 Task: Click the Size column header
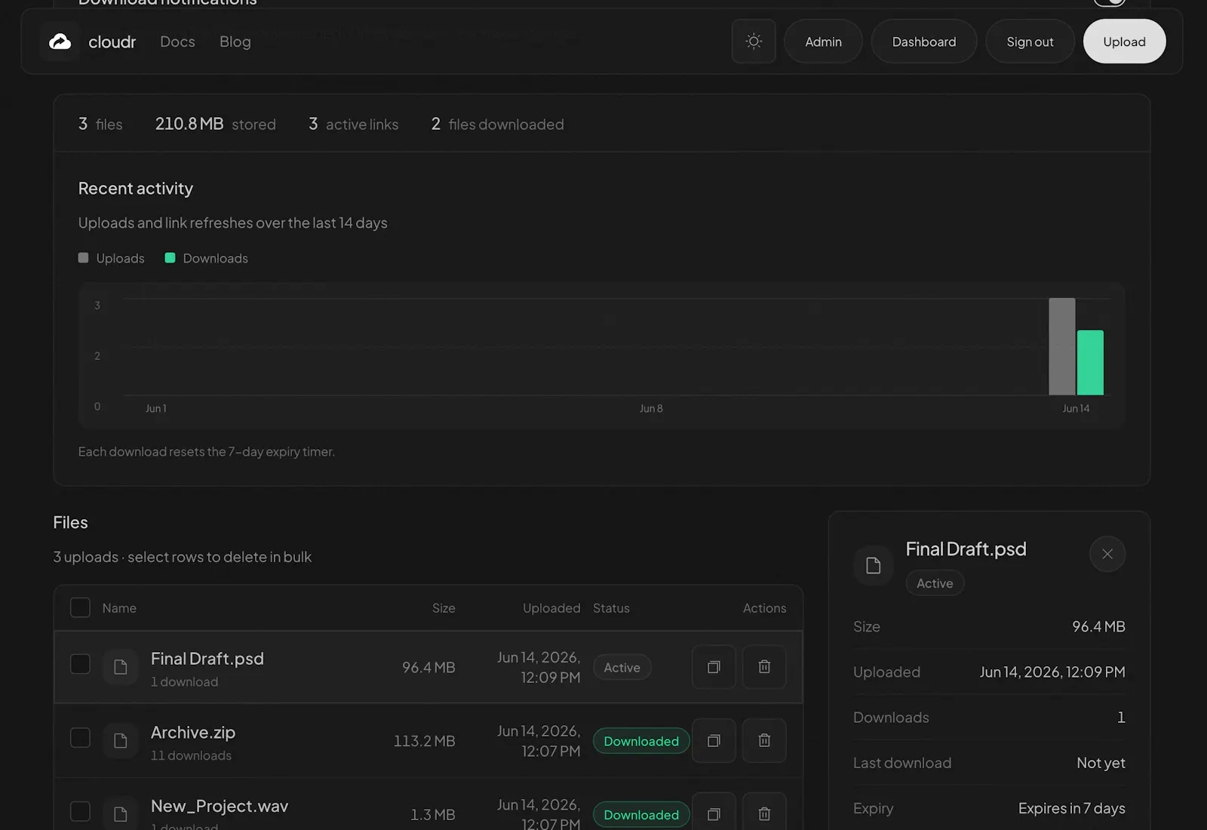coord(444,608)
